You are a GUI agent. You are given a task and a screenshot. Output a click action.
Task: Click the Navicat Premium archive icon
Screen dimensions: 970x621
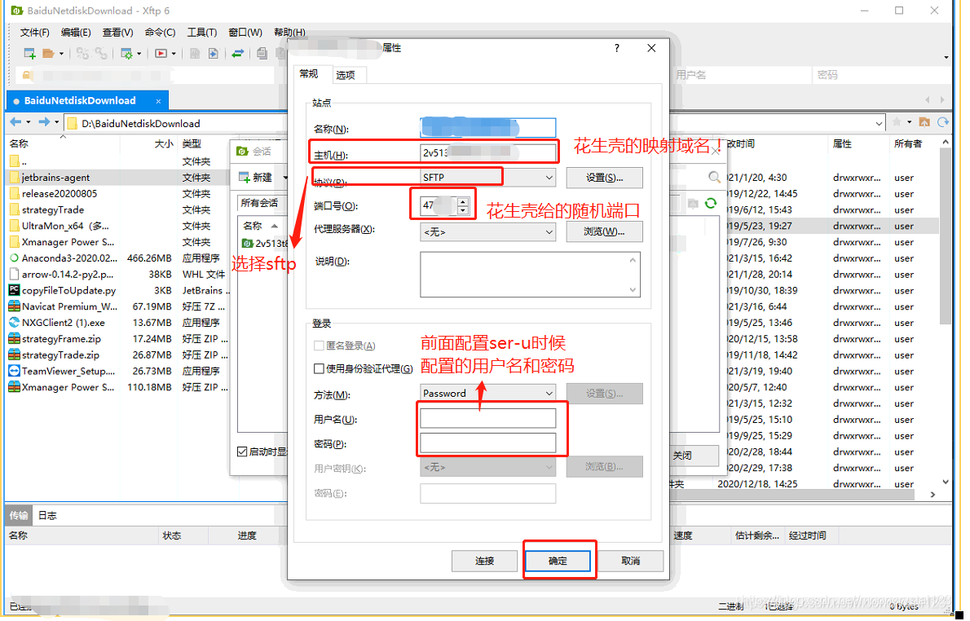pos(14,306)
